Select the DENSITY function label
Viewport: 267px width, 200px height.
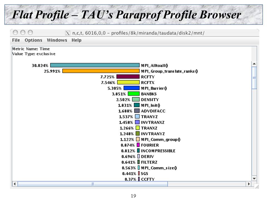coord(150,100)
